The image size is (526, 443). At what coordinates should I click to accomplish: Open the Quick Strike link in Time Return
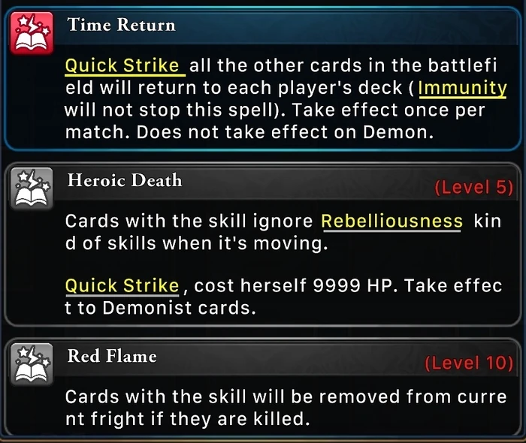coord(125,65)
